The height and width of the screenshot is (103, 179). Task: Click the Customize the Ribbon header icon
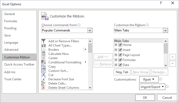(x=45, y=16)
